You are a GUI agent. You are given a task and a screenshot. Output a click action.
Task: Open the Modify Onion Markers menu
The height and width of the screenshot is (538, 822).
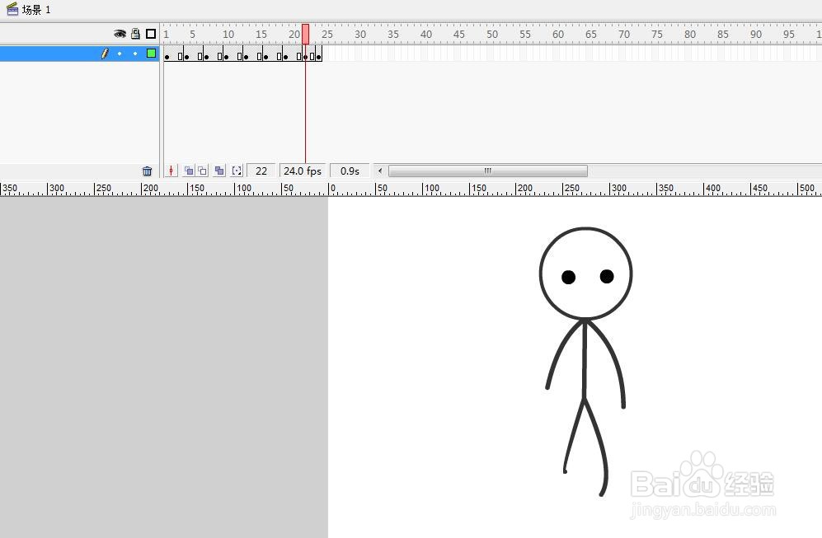[x=237, y=171]
